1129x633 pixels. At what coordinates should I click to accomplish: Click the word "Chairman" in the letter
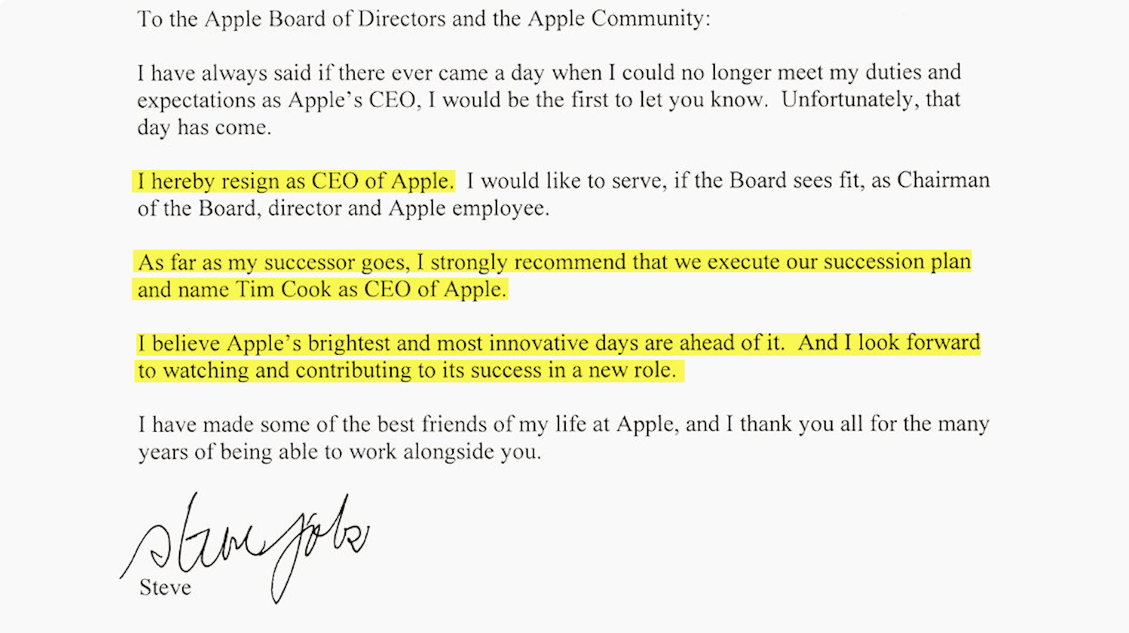pyautogui.click(x=943, y=180)
